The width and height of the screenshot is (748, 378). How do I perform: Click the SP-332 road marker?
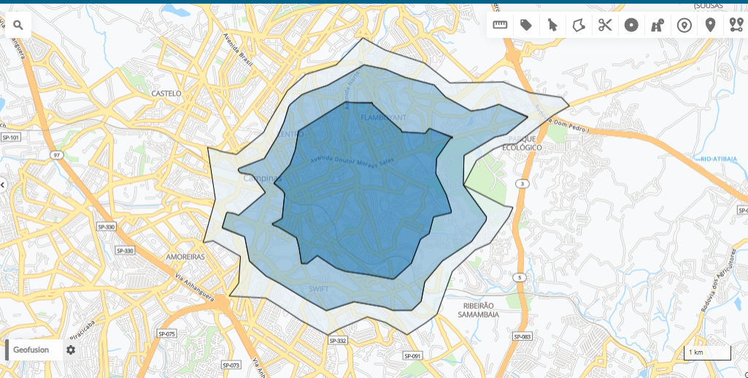coord(336,341)
